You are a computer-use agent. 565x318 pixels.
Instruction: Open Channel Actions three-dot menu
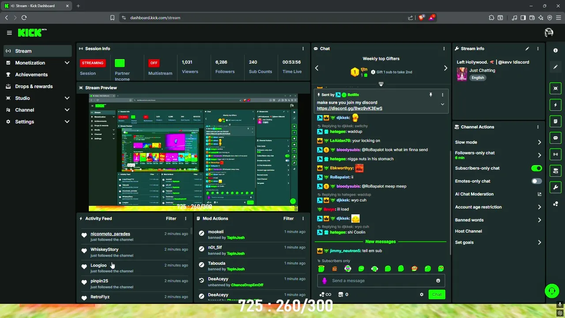click(538, 127)
